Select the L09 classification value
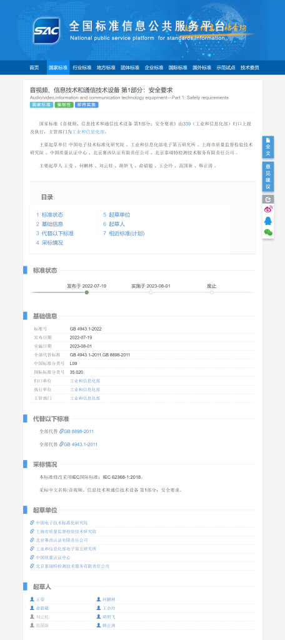The image size is (285, 640). coord(74,363)
